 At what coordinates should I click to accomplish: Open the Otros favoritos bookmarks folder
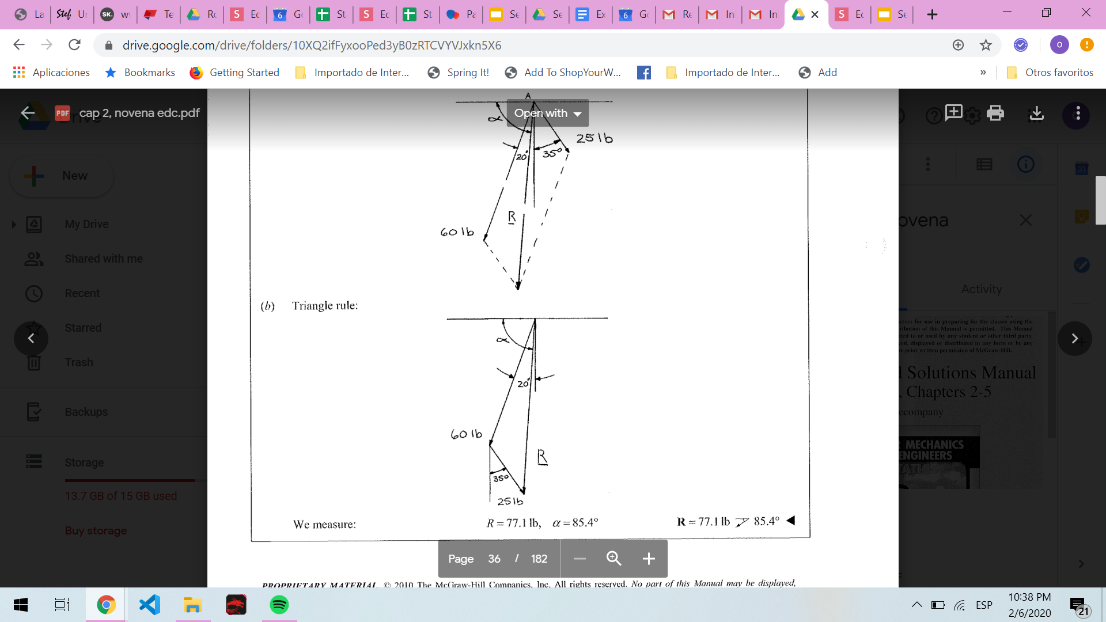coord(1050,73)
